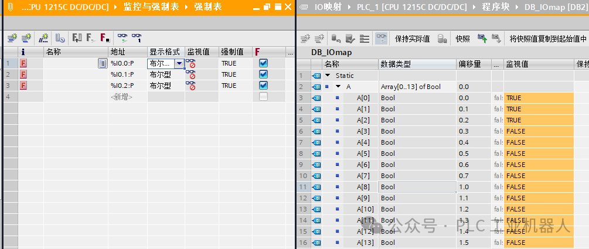Screen dimensions: 589x249
Task: Toggle the Monitor all icon in DB_IOmap toolbar
Action: (x=381, y=38)
